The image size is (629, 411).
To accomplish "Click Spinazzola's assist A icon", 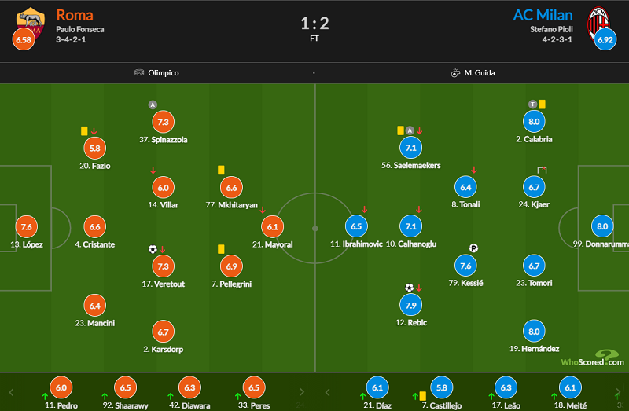I will click(153, 105).
